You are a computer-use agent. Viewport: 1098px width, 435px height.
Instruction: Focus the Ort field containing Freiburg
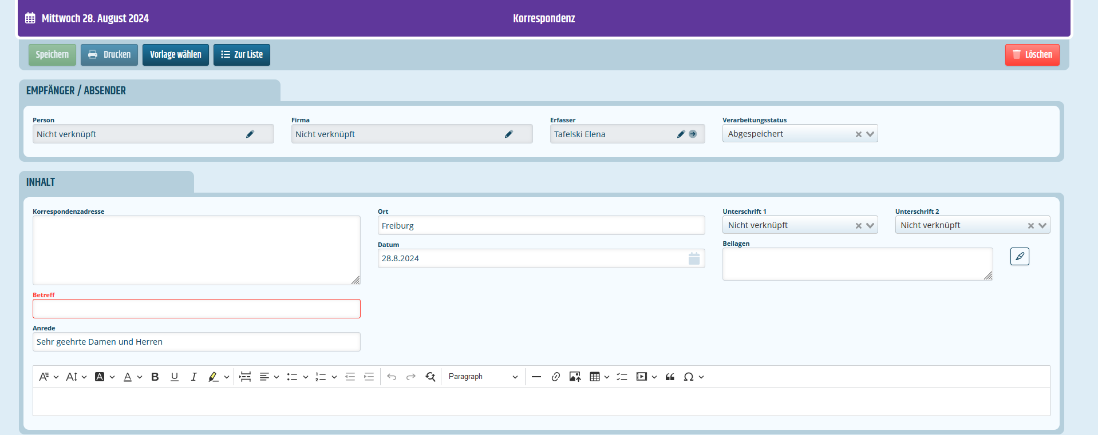[x=541, y=225]
